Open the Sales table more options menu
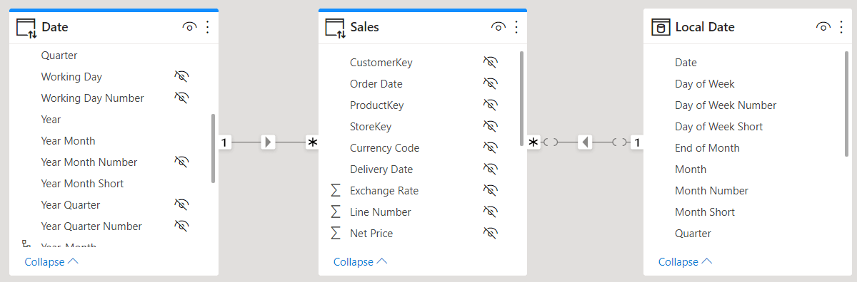 point(516,27)
